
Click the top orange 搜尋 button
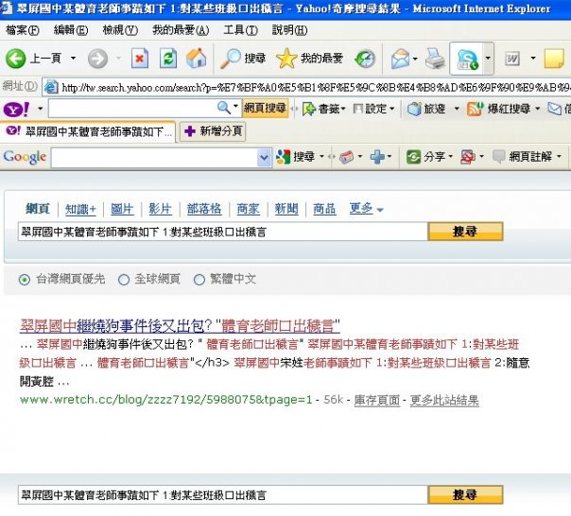[x=464, y=231]
